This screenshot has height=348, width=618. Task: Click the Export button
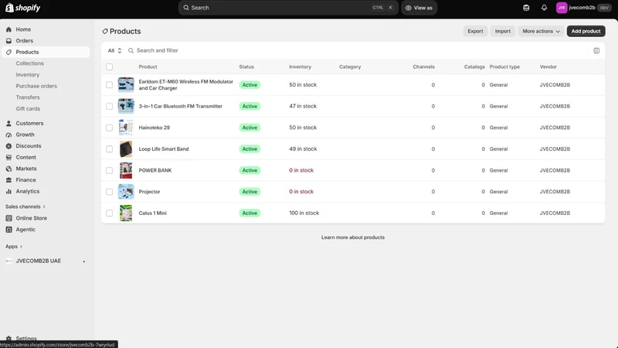(475, 31)
